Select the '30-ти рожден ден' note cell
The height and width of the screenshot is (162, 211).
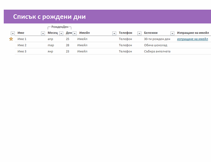157,39
